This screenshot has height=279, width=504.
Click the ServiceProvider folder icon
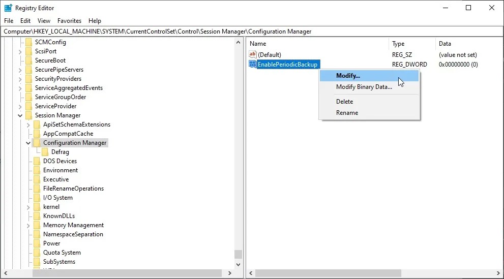tap(28, 106)
